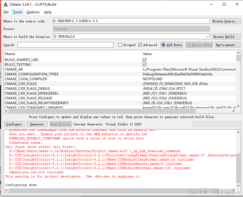Click Browse Build to pick build folder
This screenshot has width=243, height=197.
226,37
